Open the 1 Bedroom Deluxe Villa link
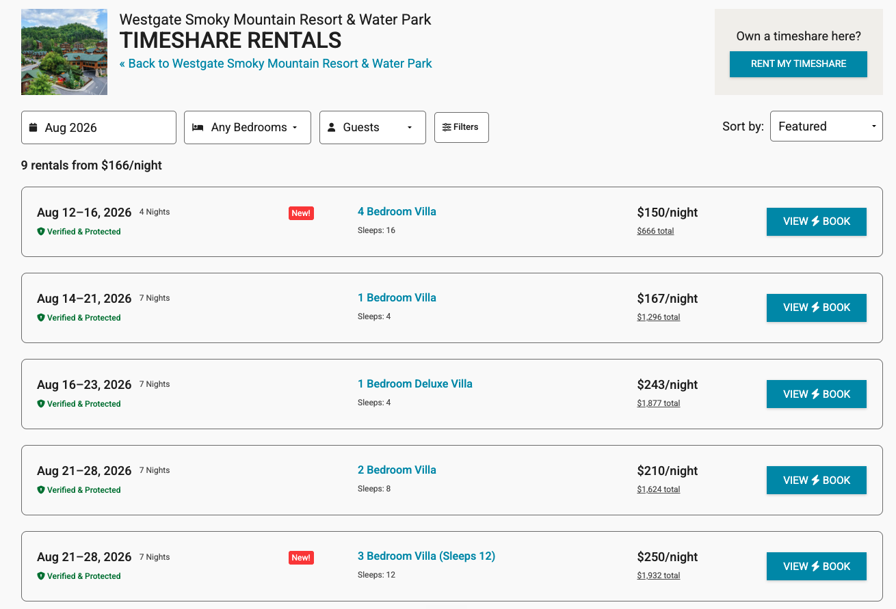This screenshot has width=896, height=609. 415,384
